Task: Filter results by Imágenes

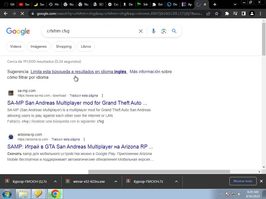Action: click(x=38, y=46)
